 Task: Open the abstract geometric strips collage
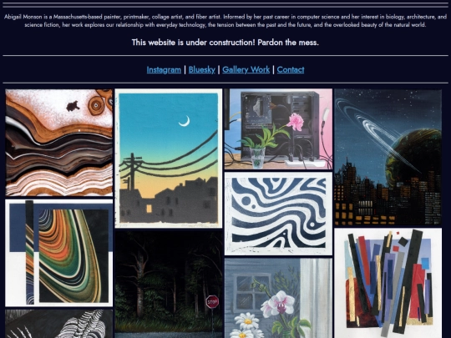[388, 283]
